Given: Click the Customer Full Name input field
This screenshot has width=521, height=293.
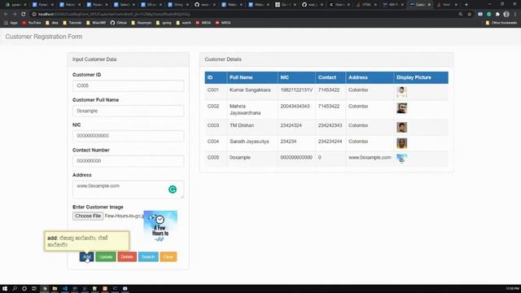Looking at the screenshot, I should point(129,111).
